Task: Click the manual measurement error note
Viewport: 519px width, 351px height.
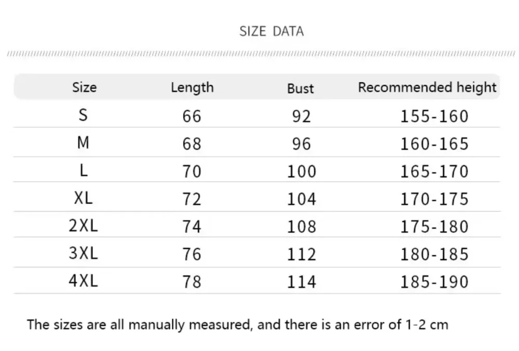Action: (237, 325)
